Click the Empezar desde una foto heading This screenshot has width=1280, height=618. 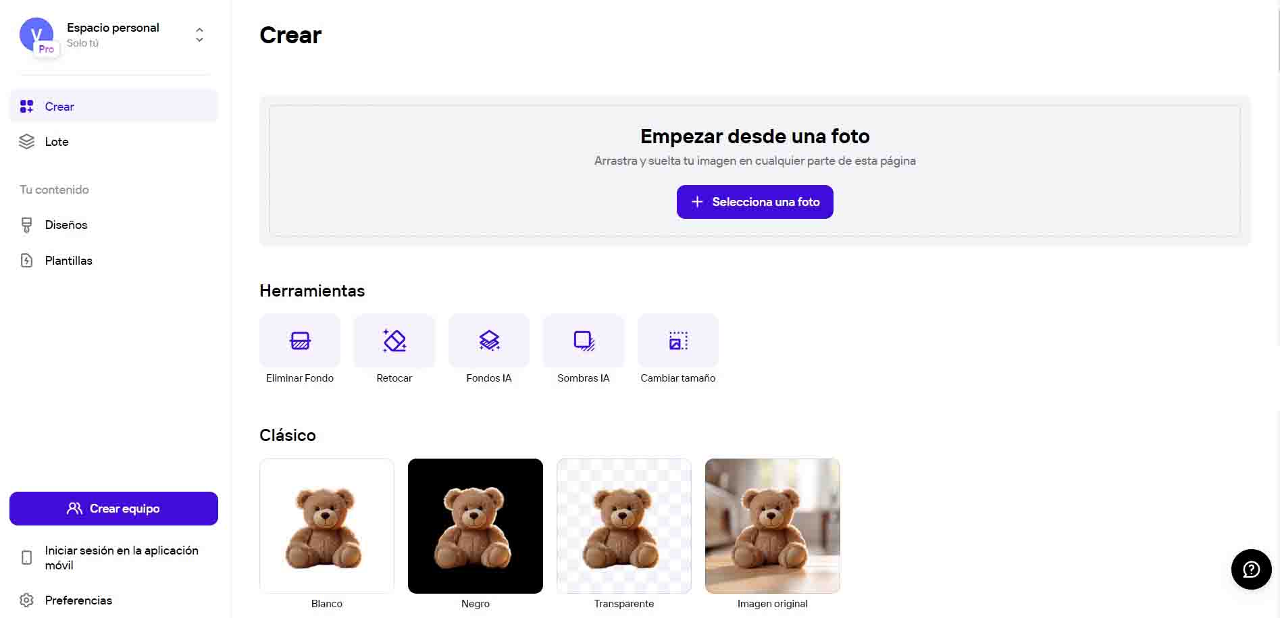(x=755, y=136)
